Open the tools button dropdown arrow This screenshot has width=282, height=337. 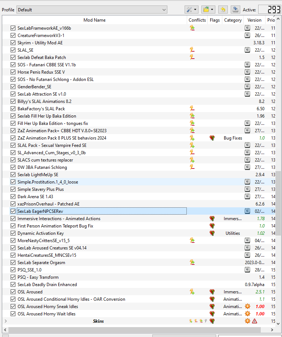tap(195, 10)
